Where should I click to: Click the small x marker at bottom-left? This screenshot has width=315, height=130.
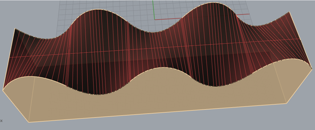[x=1, y=121]
